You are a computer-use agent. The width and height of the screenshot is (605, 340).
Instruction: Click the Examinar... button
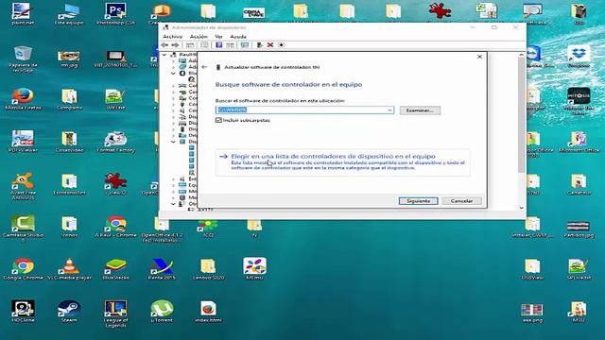420,110
